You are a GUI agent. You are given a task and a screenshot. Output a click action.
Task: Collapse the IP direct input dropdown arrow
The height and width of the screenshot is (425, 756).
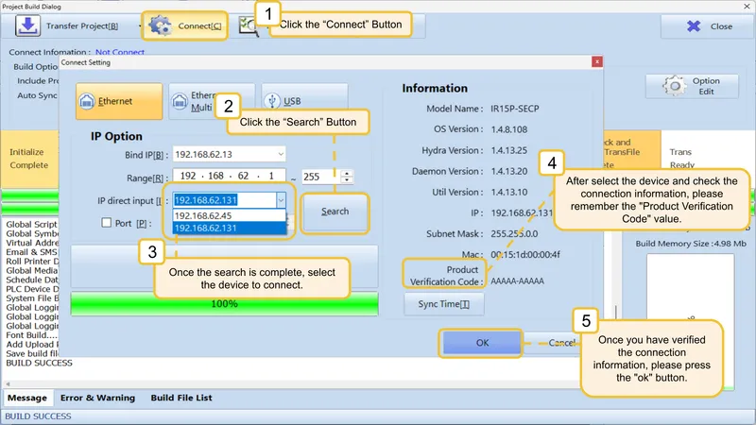(281, 200)
